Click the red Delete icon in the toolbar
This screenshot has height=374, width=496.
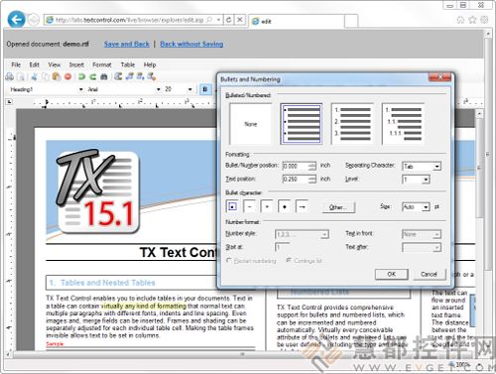tap(68, 76)
